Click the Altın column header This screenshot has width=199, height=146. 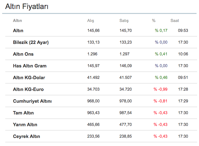[x=17, y=20]
